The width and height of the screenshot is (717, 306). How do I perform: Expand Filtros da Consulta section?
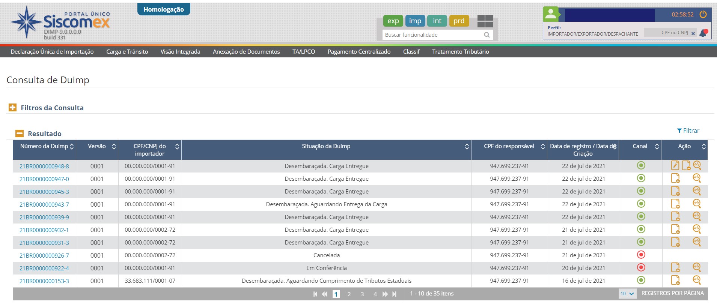click(x=12, y=108)
